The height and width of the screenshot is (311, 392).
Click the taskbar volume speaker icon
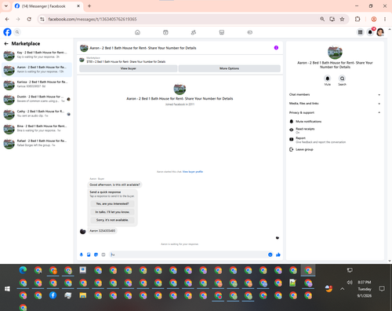(x=350, y=282)
